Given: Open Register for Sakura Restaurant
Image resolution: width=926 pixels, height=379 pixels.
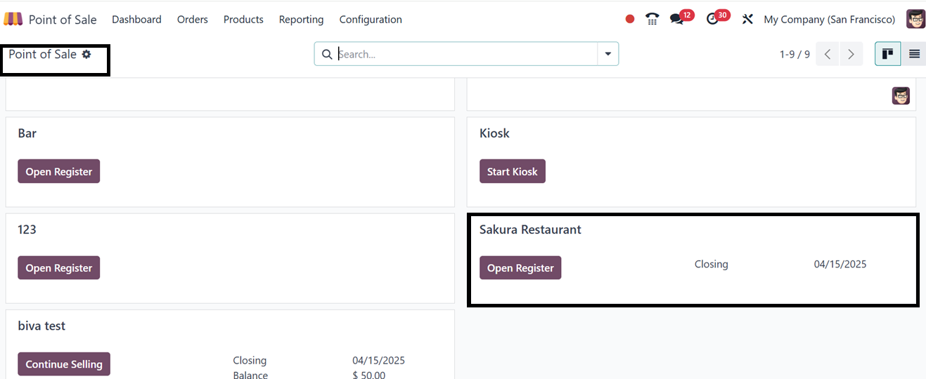Looking at the screenshot, I should pos(520,268).
